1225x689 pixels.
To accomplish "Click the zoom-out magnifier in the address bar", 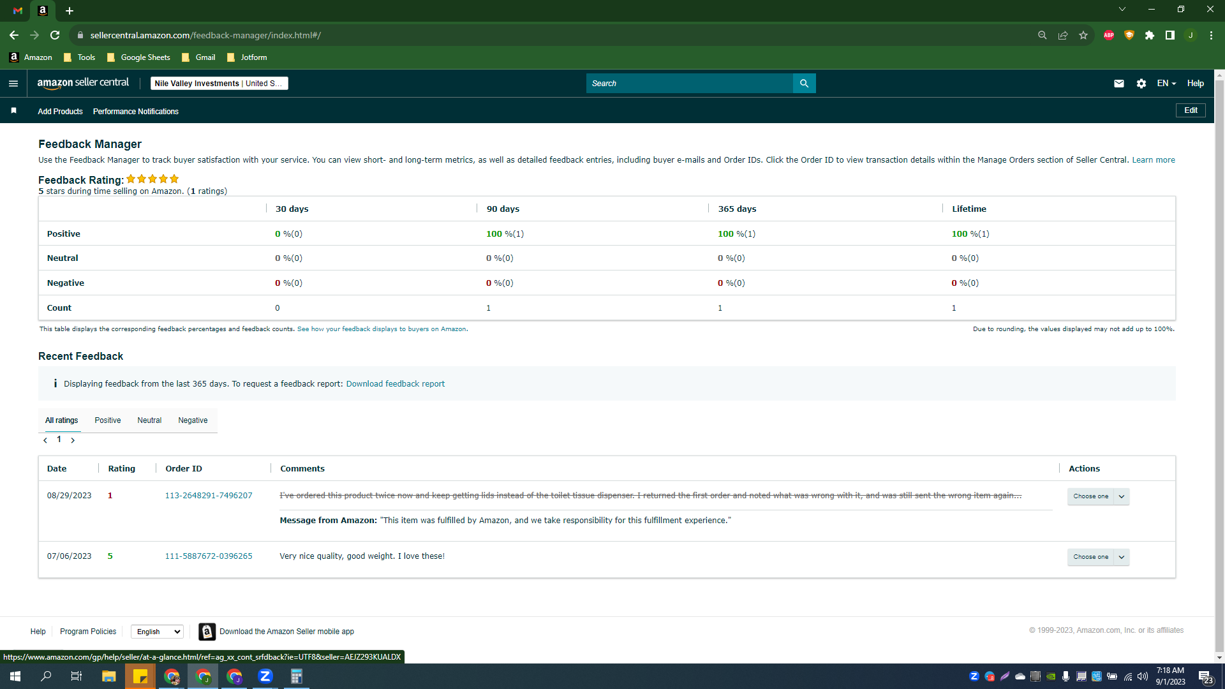I will pos(1043,35).
